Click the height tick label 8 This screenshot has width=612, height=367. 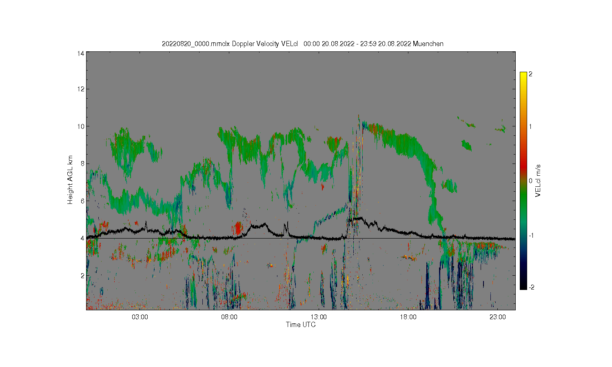click(x=82, y=164)
